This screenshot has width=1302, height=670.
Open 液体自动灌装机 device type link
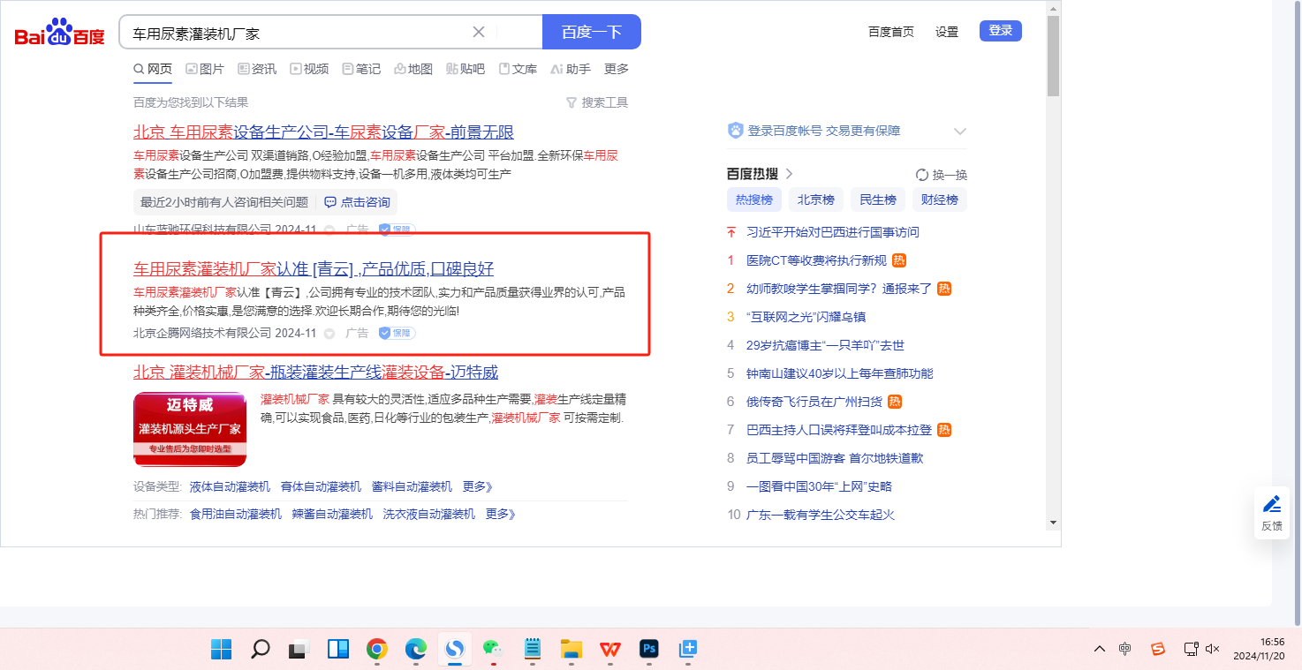pos(230,486)
